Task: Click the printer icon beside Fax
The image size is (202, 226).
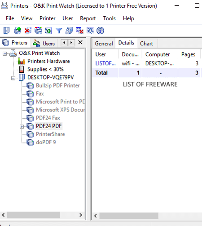Action: (x=30, y=94)
